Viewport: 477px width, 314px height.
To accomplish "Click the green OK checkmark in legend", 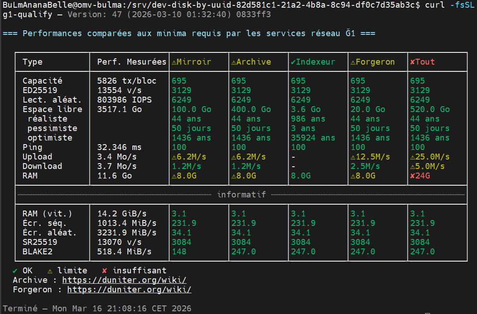I will pos(15,271).
